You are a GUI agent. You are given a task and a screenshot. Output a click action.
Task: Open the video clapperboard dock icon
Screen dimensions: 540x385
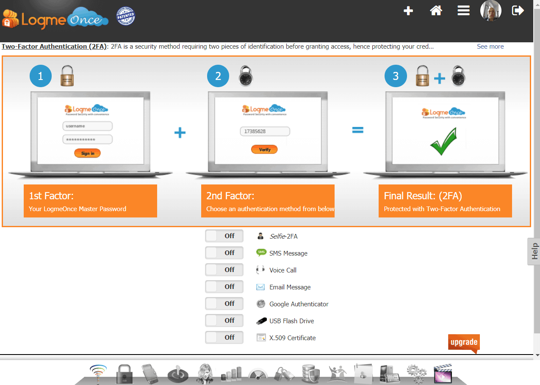click(443, 374)
